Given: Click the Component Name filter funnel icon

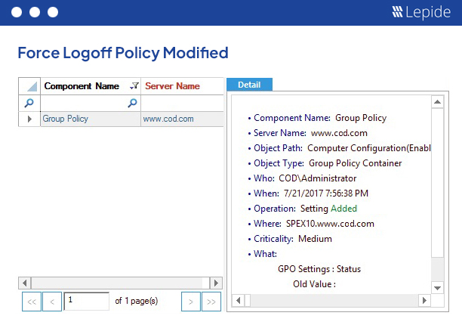Looking at the screenshot, I should tap(134, 86).
